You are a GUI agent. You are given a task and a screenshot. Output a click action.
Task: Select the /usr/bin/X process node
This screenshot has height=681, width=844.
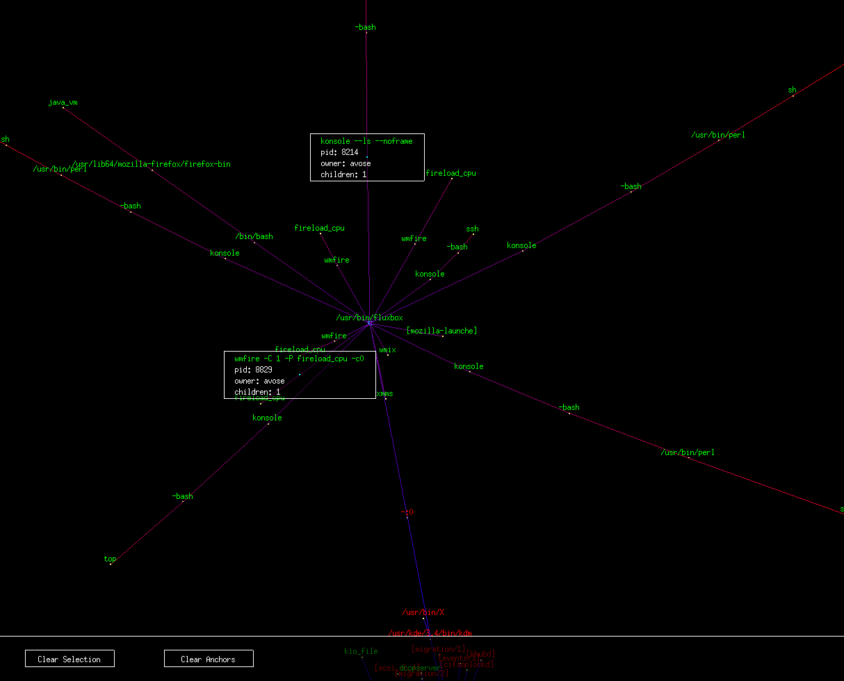423,618
